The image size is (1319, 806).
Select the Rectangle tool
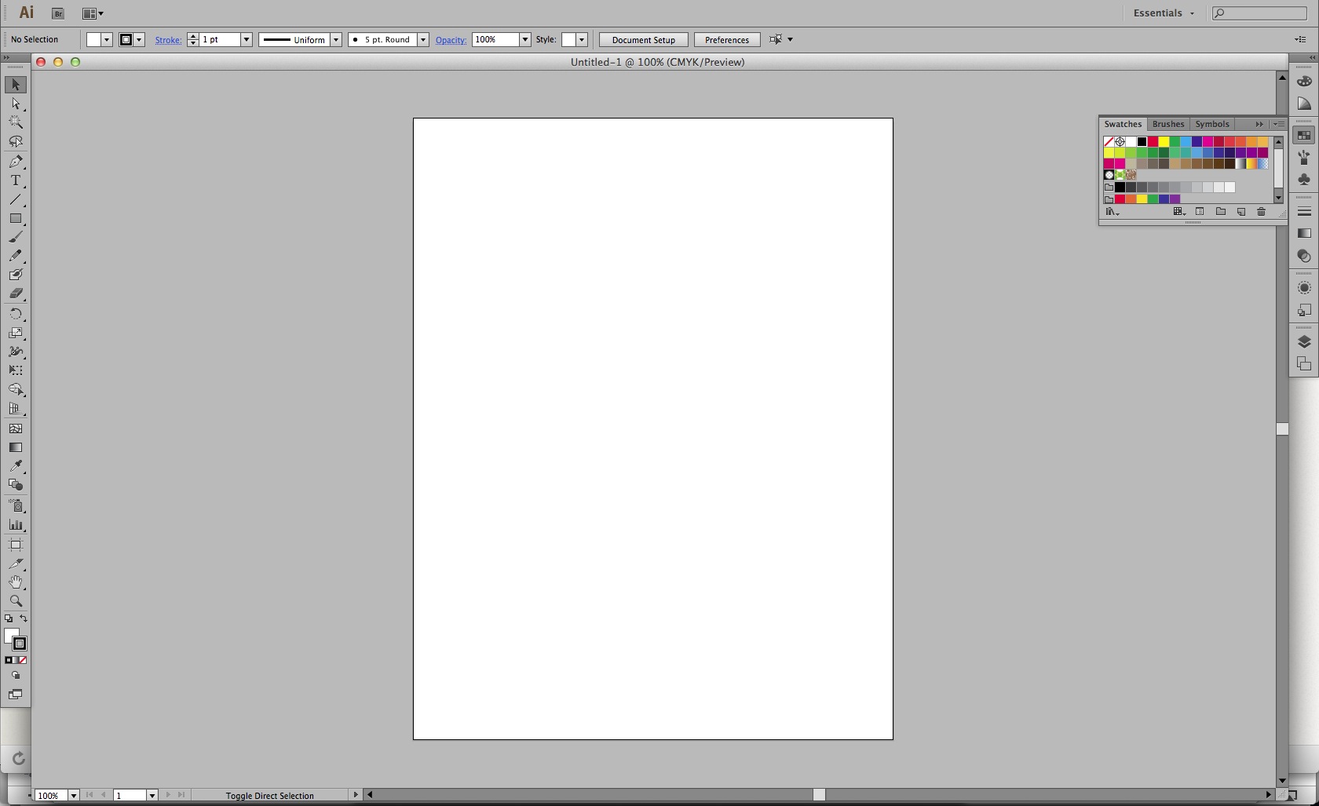point(16,219)
